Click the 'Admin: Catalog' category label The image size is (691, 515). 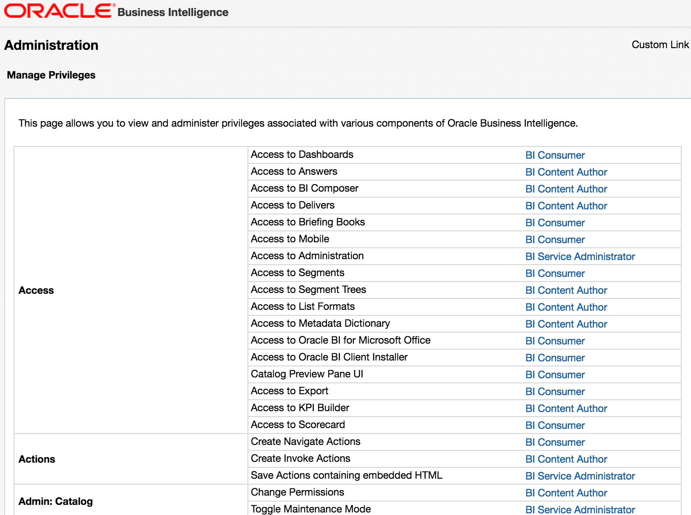point(56,501)
